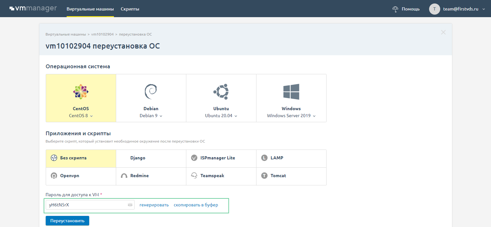Click the VMmanager logo
The height and width of the screenshot is (227, 491).
click(x=33, y=8)
